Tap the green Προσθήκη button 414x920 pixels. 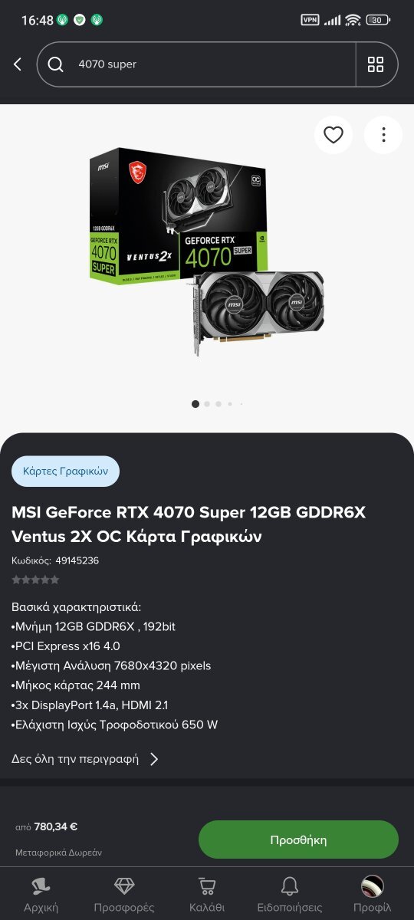(298, 839)
